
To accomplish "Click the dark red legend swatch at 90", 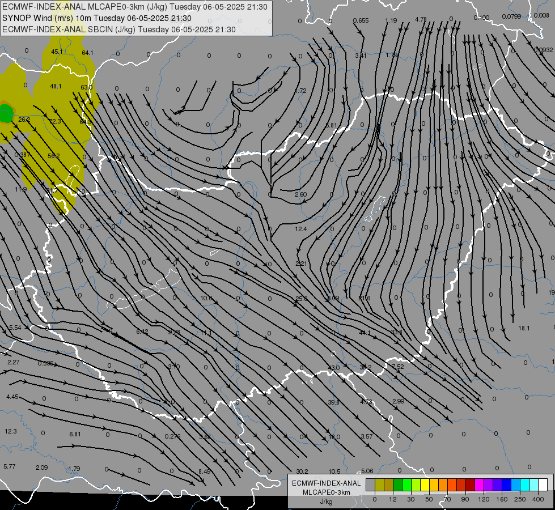I will [470, 485].
